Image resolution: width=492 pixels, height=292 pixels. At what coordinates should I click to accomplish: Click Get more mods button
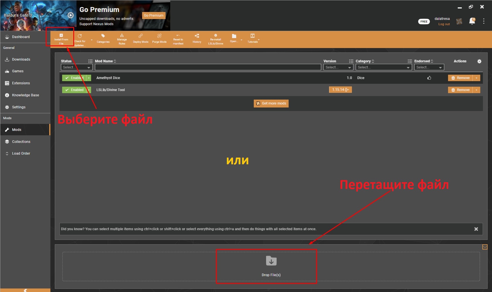[271, 103]
